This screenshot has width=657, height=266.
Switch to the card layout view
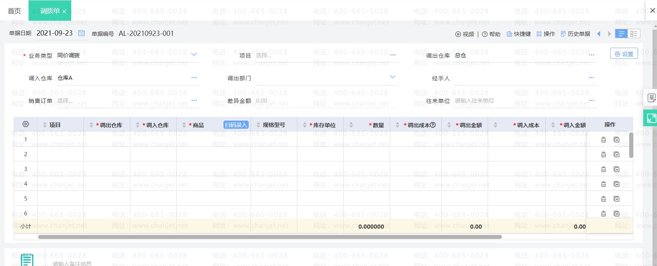tap(634, 34)
